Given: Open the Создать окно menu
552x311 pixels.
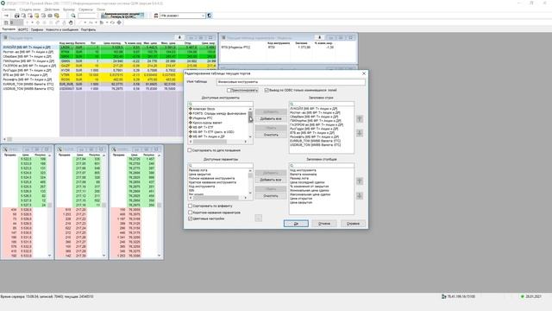Looking at the screenshot, I should [30, 10].
